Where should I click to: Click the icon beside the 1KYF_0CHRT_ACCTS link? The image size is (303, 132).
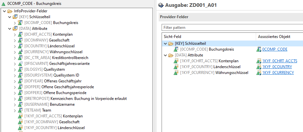click(259, 61)
